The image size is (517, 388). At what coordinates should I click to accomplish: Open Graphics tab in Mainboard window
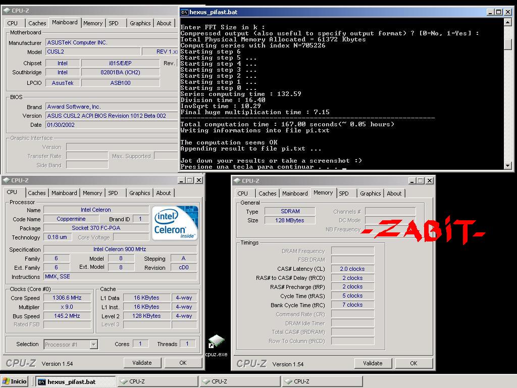click(x=140, y=23)
